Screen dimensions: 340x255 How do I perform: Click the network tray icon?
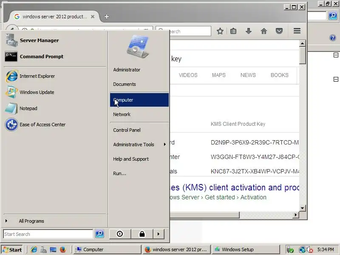(302, 250)
